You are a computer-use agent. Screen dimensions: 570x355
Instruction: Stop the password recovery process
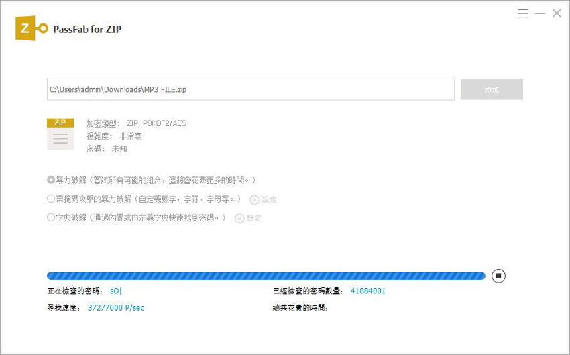coord(498,276)
